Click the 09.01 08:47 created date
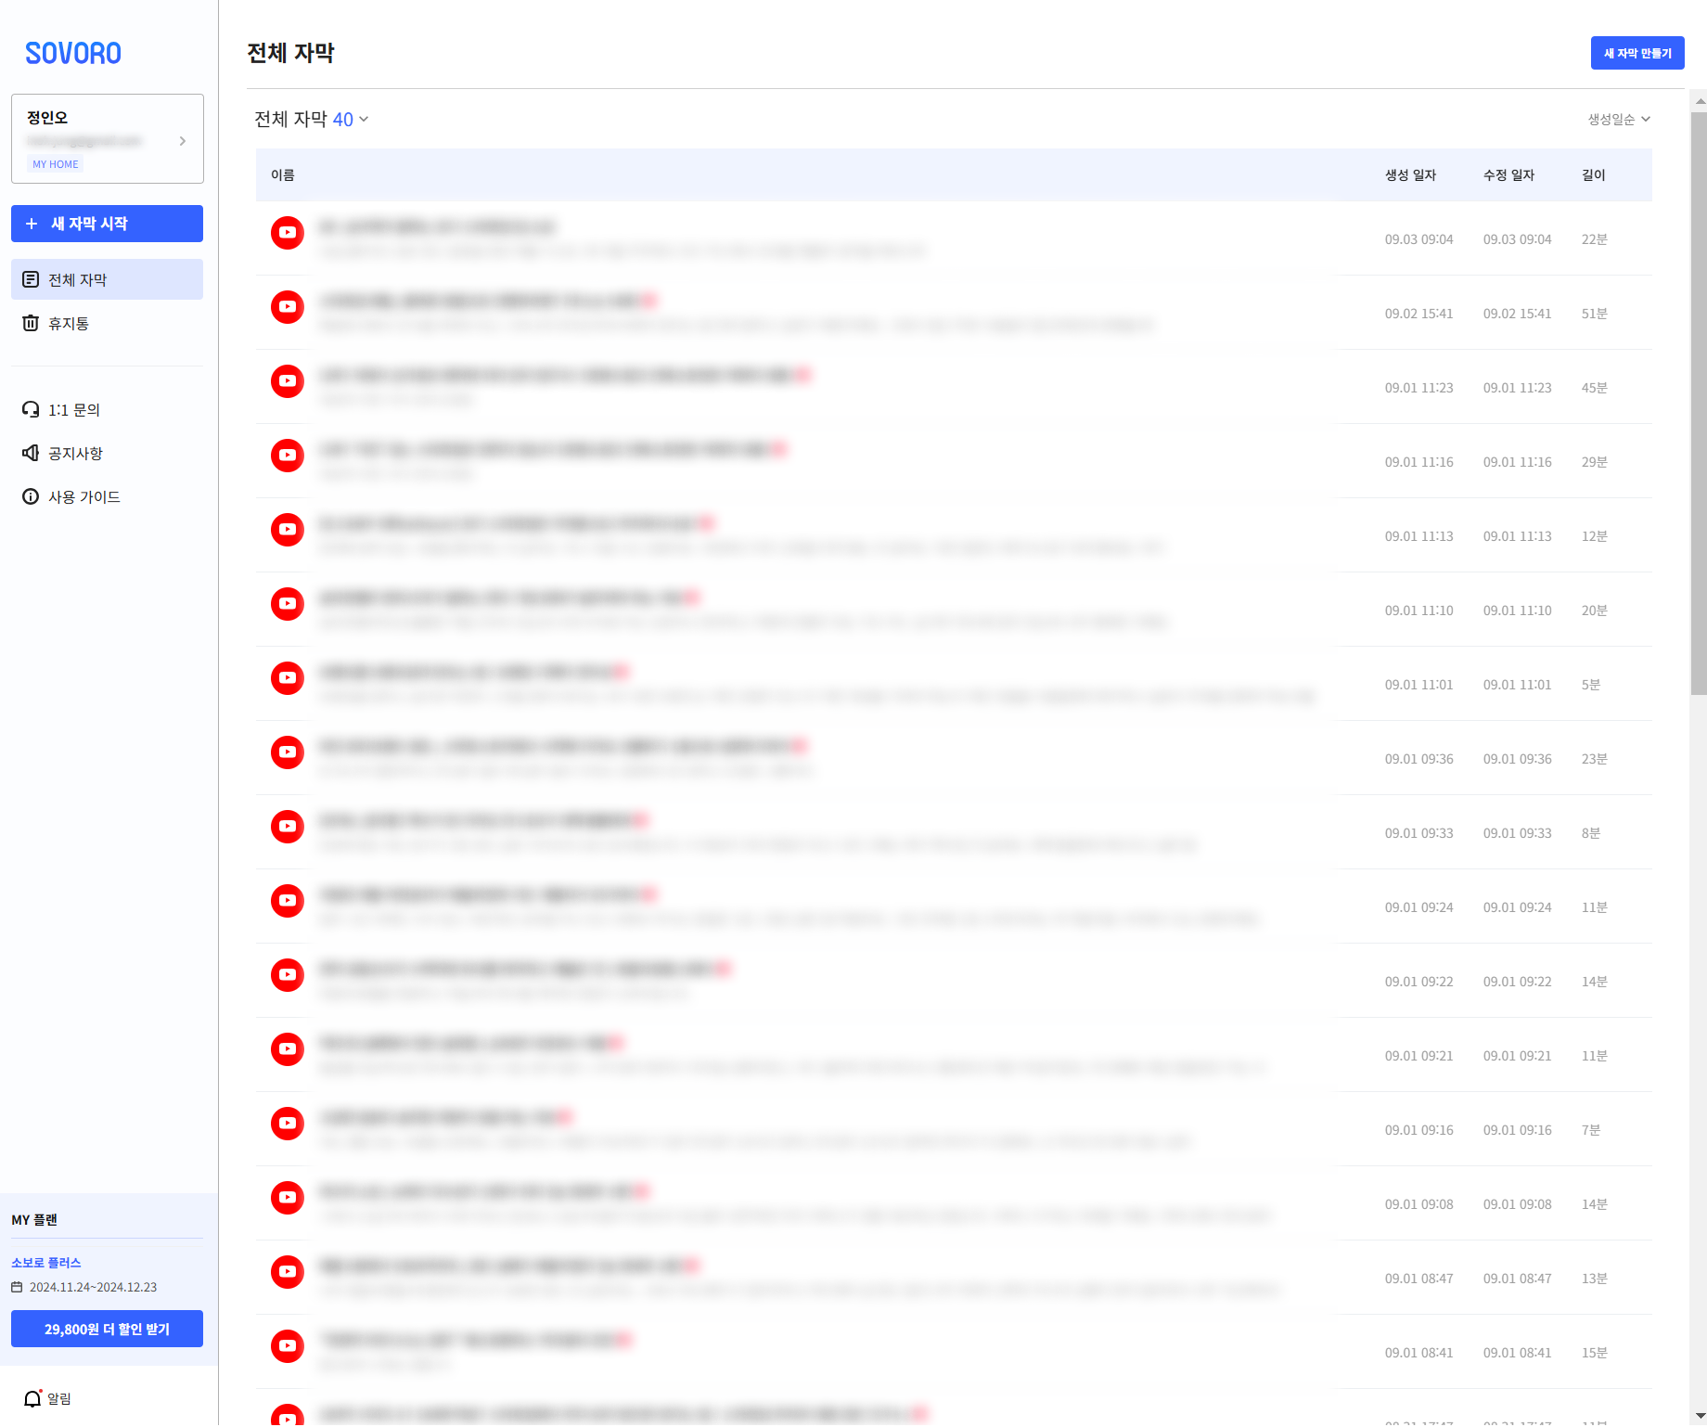Screen dimensions: 1707x1427 (x=1419, y=1279)
